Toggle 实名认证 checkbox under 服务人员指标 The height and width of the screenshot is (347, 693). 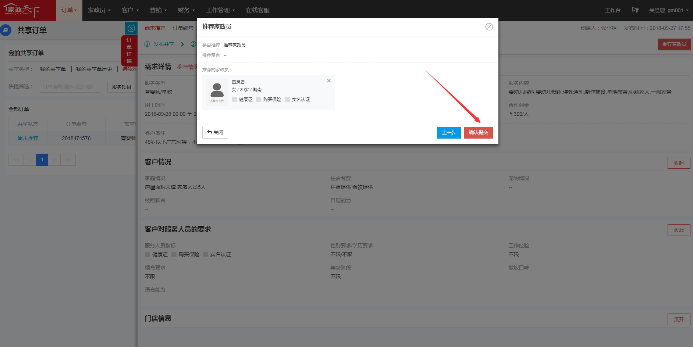(206, 255)
